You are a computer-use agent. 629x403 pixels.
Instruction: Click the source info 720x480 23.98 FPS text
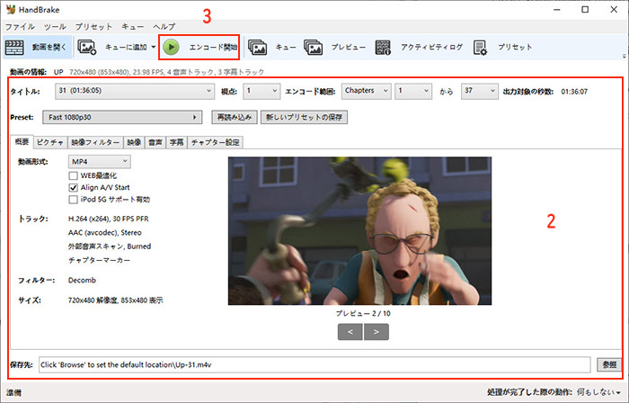click(164, 72)
